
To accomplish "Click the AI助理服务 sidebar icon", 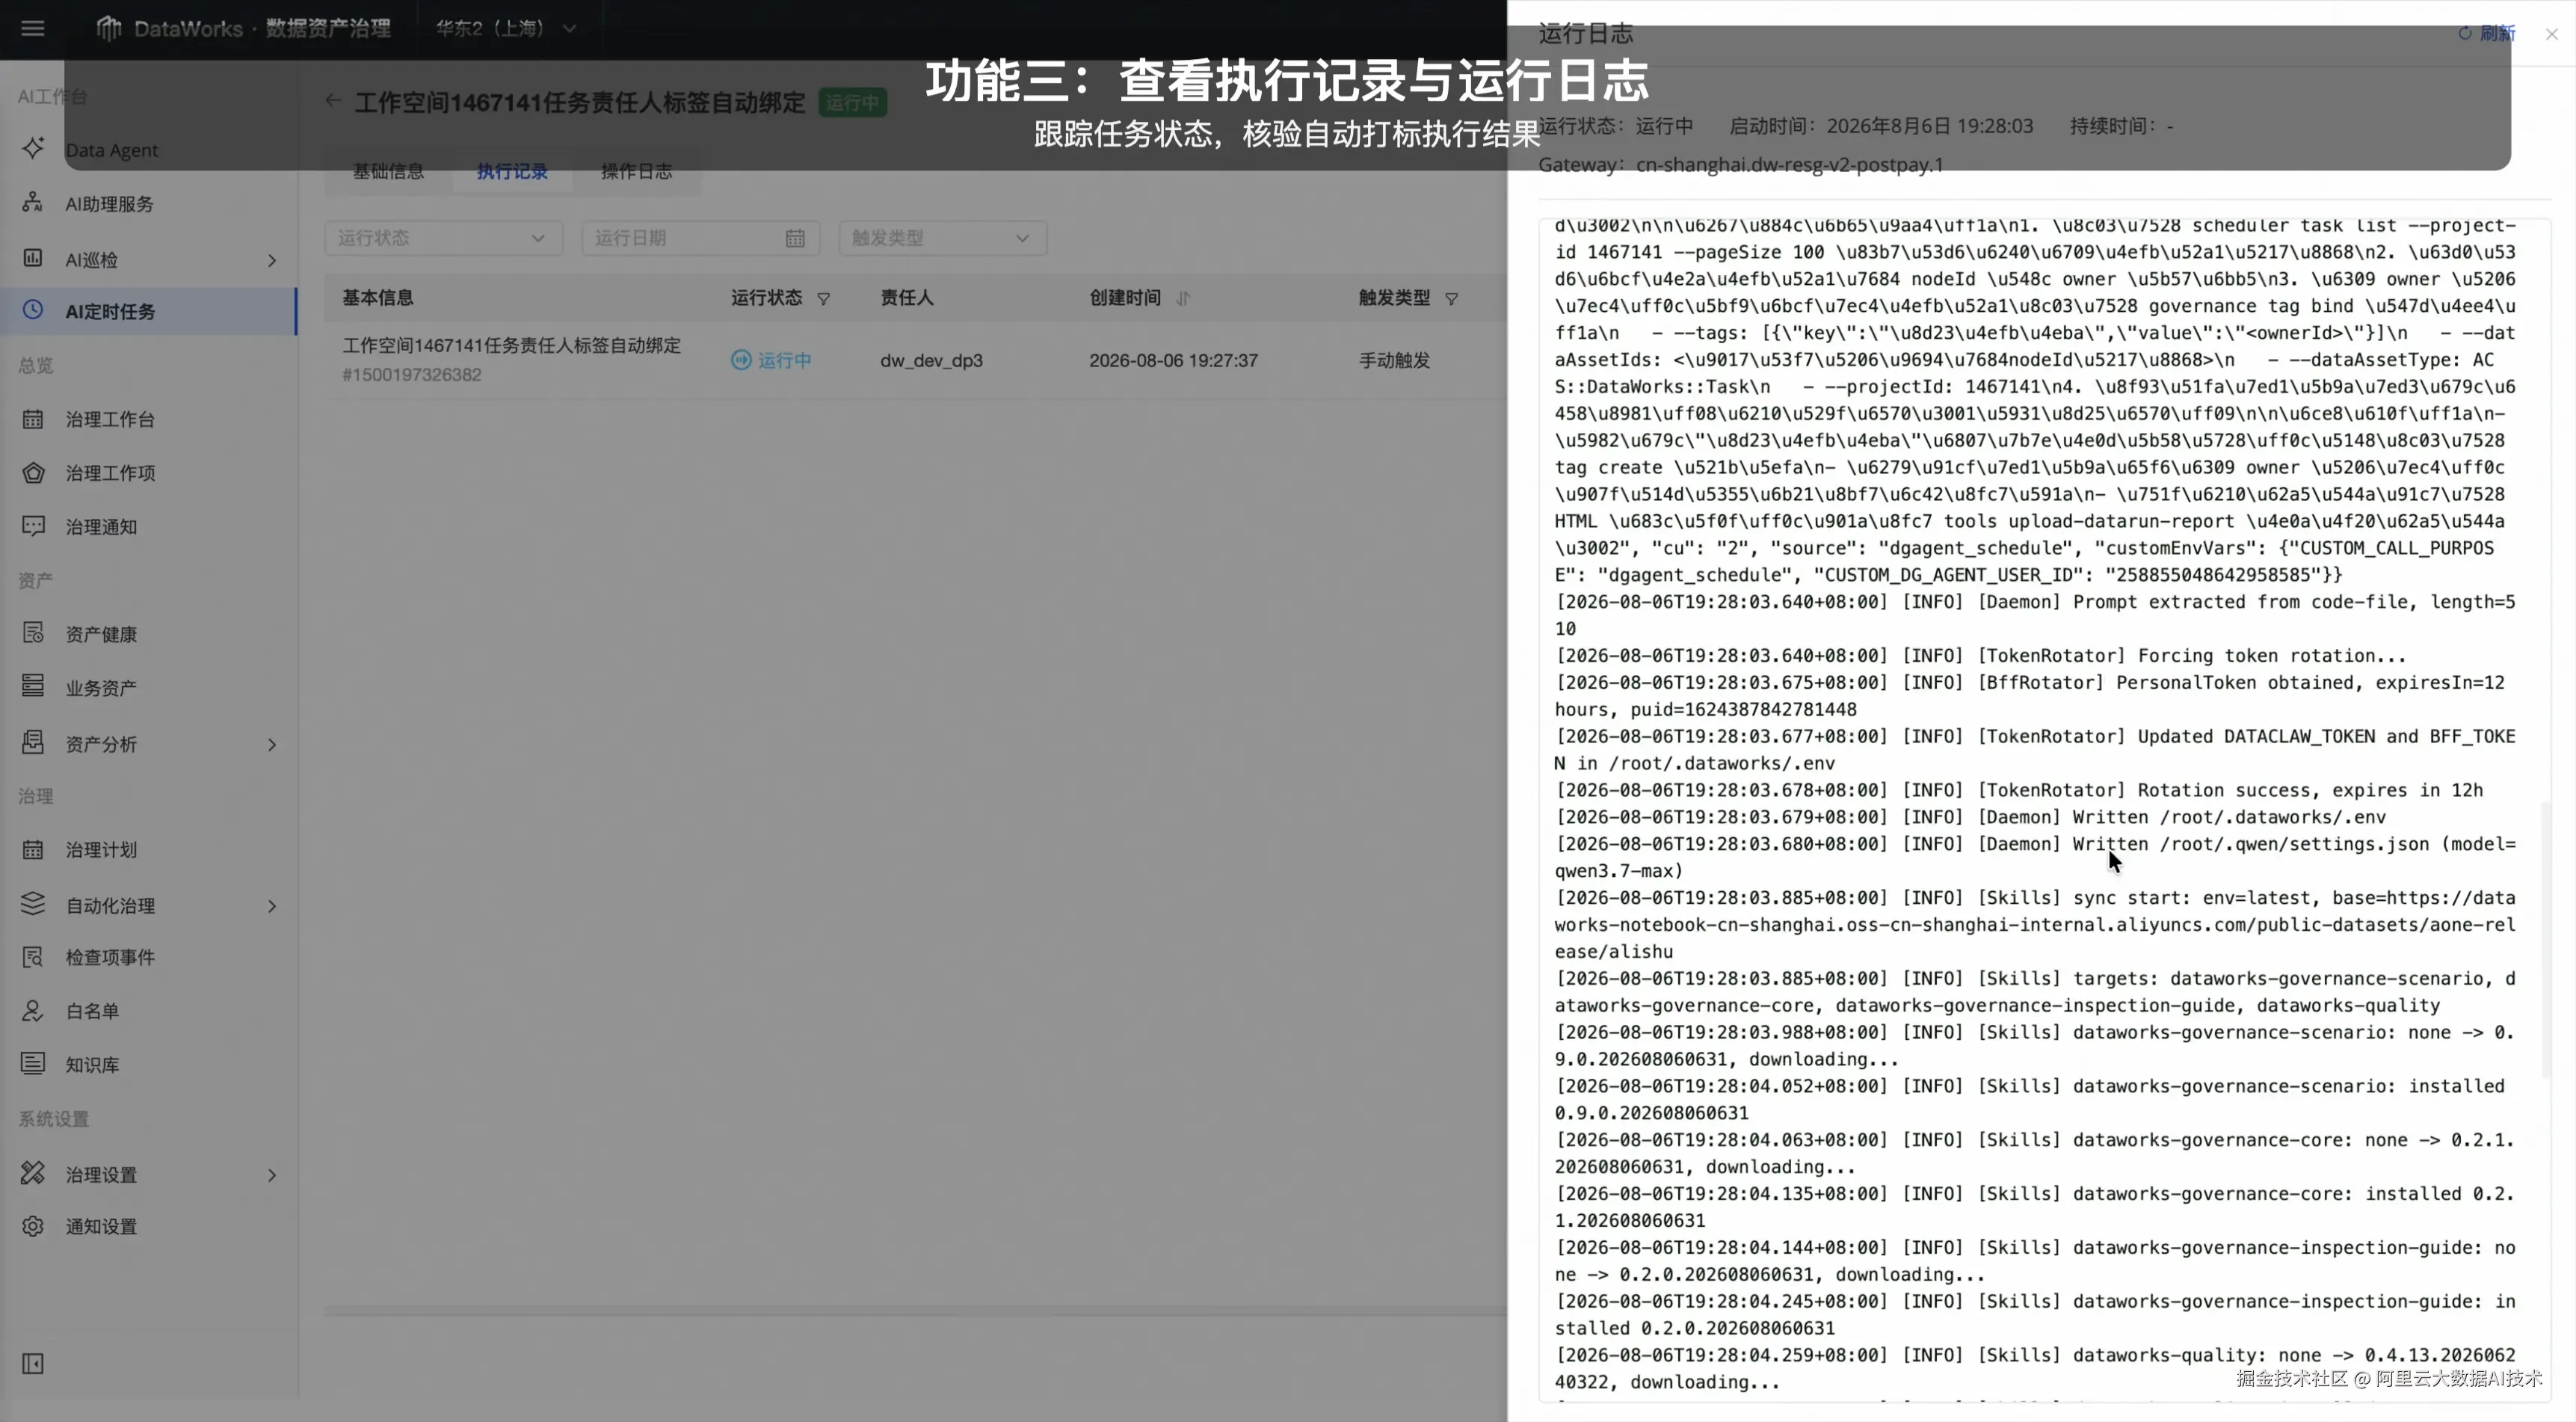I will tap(33, 203).
